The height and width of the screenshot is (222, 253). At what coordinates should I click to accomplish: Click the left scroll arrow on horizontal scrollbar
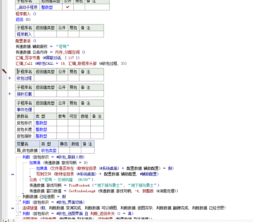tap(5, 221)
